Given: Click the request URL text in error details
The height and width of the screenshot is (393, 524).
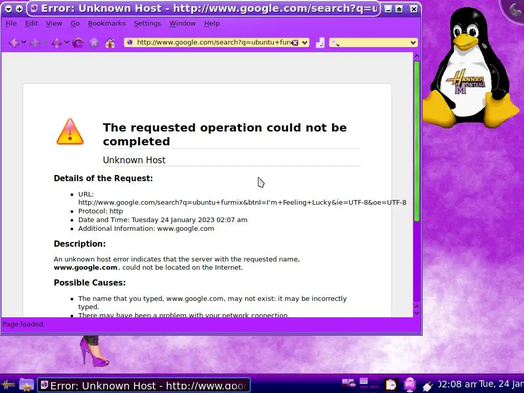Looking at the screenshot, I should coord(242,203).
